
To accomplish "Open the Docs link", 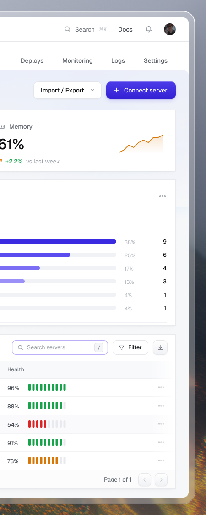I will pos(125,30).
